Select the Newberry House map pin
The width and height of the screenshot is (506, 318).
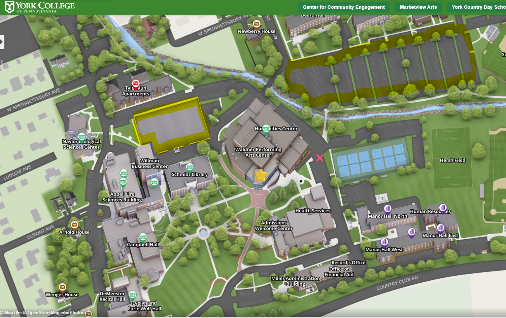click(257, 24)
